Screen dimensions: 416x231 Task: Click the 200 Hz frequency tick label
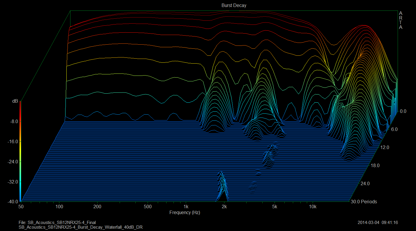97,207
